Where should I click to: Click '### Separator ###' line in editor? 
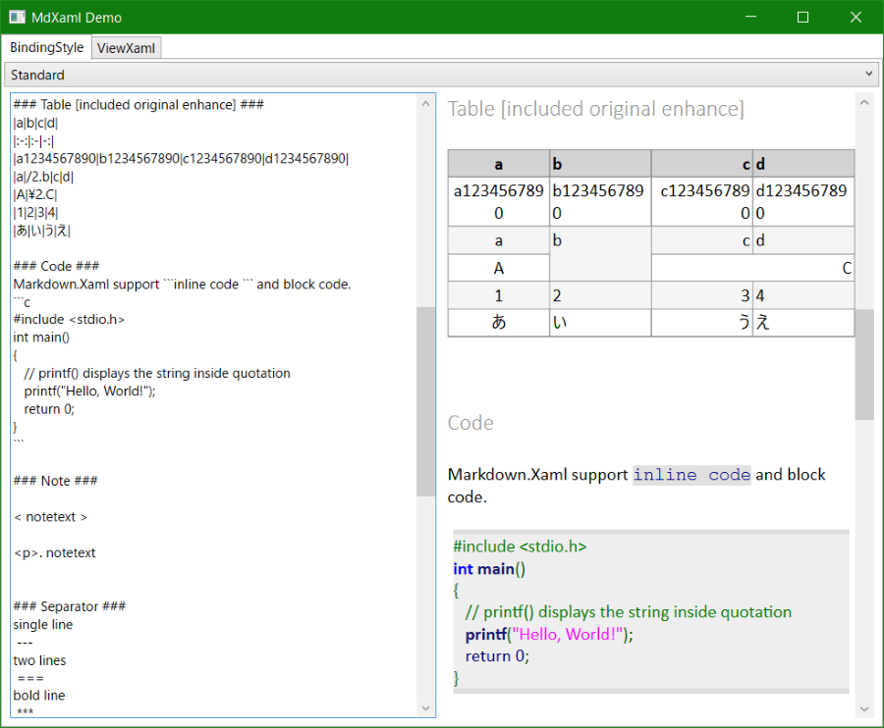click(70, 606)
